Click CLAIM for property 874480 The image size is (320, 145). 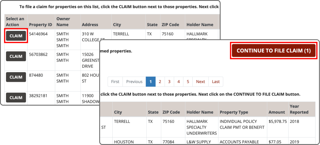[16, 77]
